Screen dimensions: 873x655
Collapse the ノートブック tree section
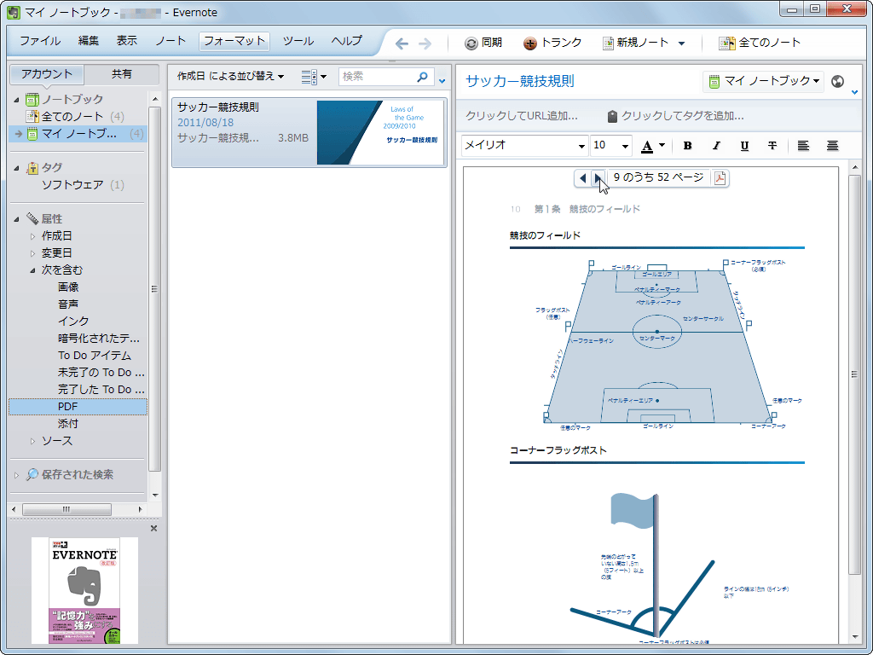pos(16,100)
